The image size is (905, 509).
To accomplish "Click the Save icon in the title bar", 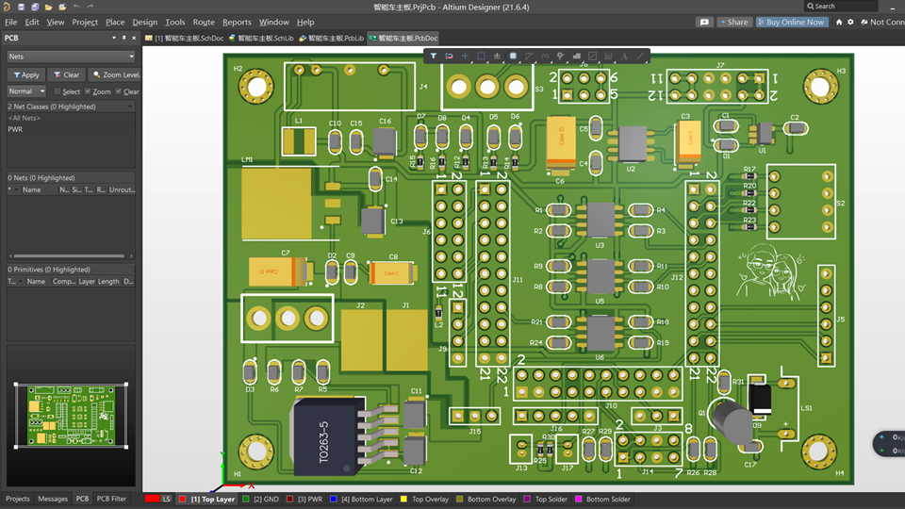I will [x=21, y=7].
